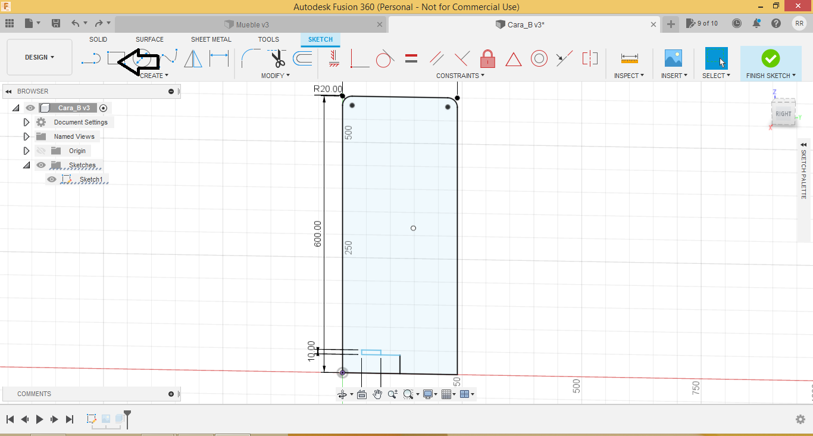Toggle visibility of the Origin folder
This screenshot has height=436, width=813.
pos(41,151)
